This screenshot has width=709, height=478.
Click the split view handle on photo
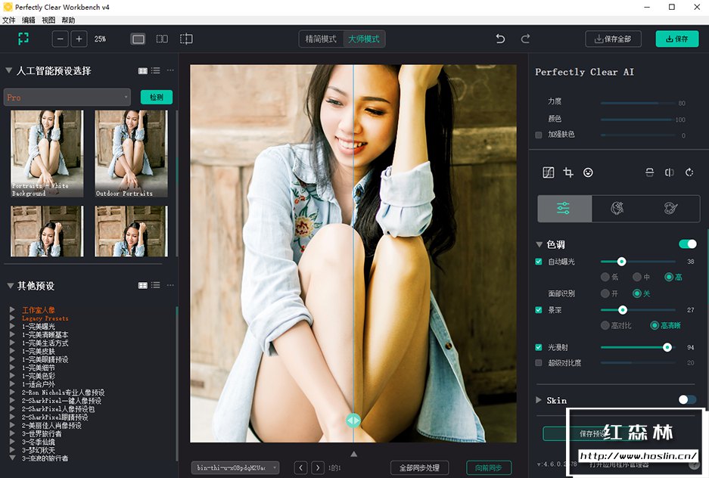[353, 421]
